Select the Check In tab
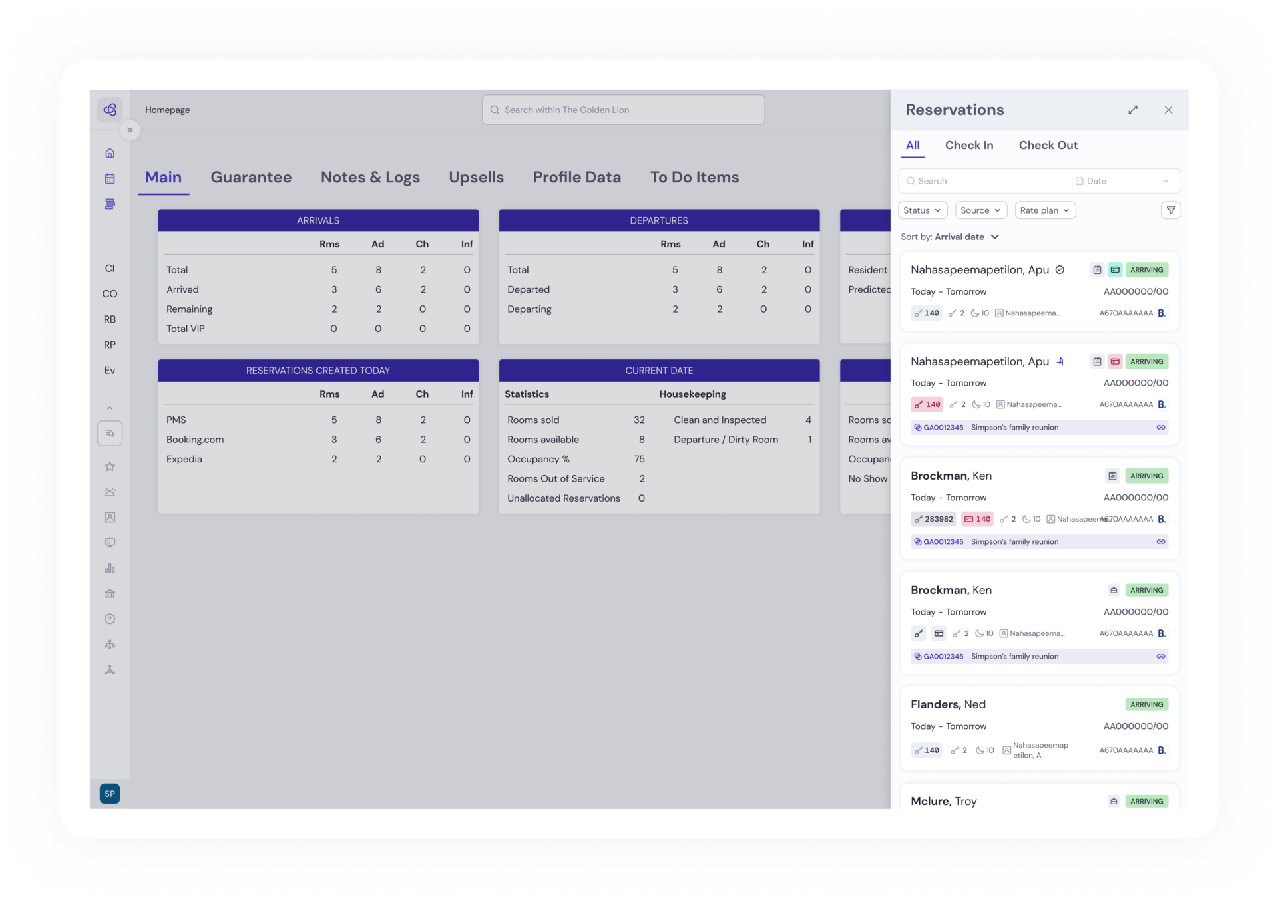 coord(968,145)
